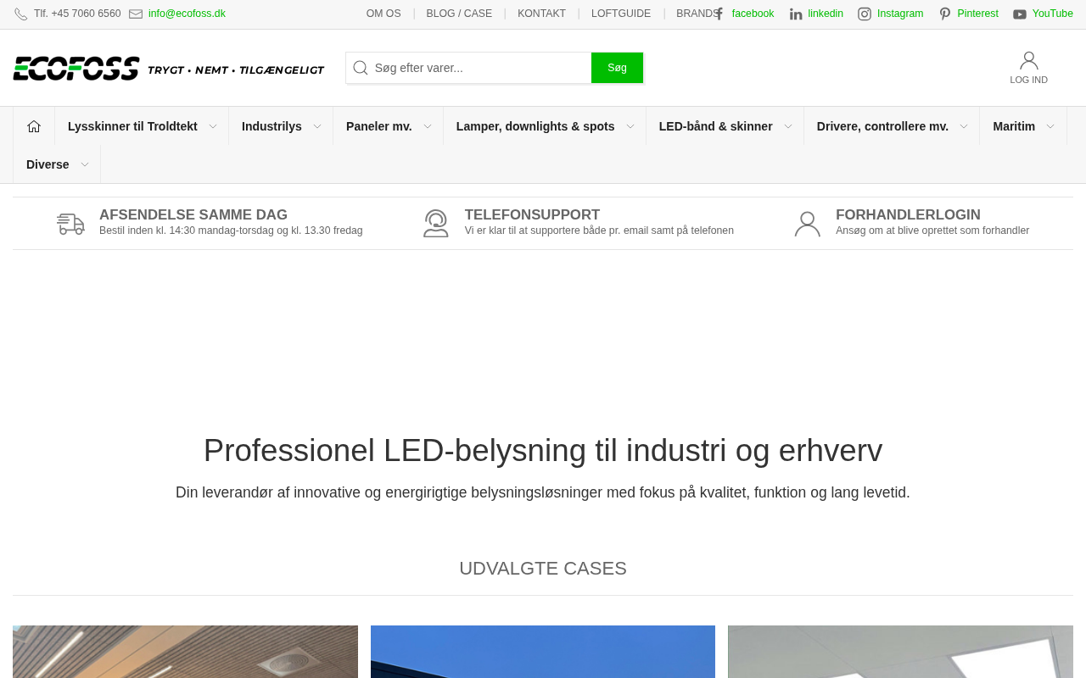Click the Forhandlerlogin person icon
This screenshot has height=678, width=1086.
pyautogui.click(x=808, y=224)
